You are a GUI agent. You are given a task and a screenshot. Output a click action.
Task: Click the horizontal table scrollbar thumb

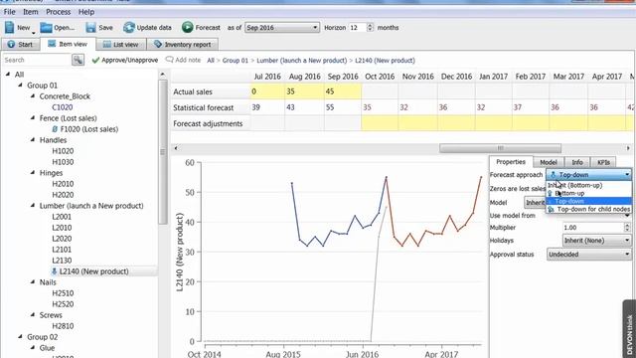500,148
